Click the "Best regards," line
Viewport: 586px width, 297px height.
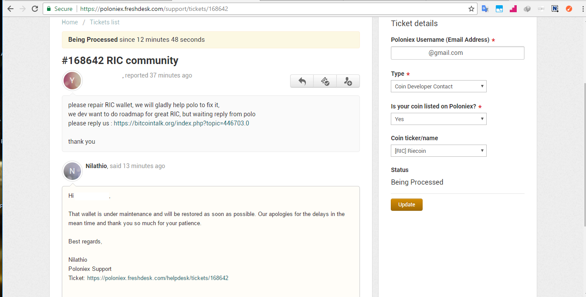point(85,241)
